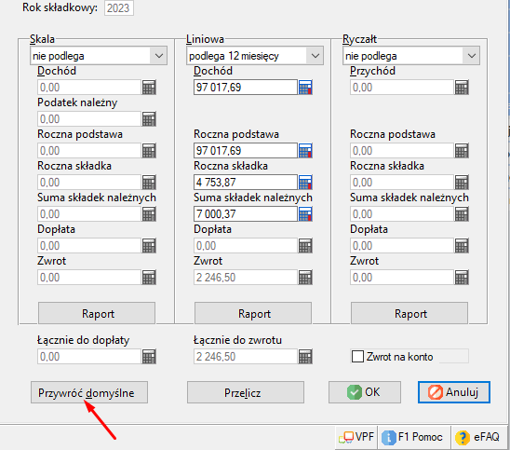
Task: Click into the Liniowa Dochód input field
Action: (246, 88)
